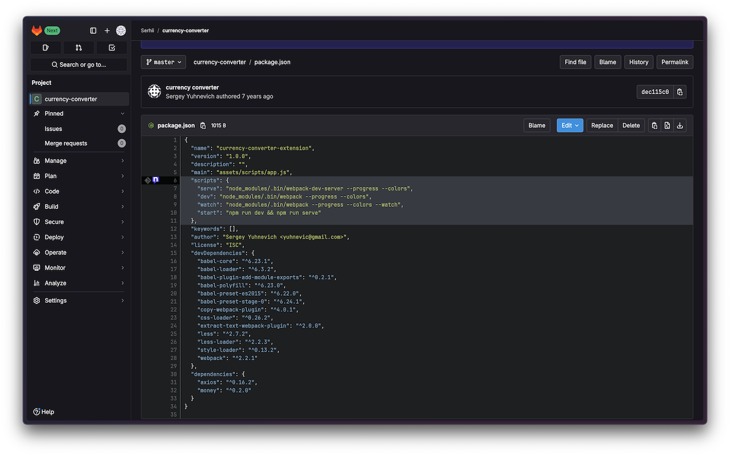
Task: Click the "license": "ISC" code line
Action: [x=217, y=245]
